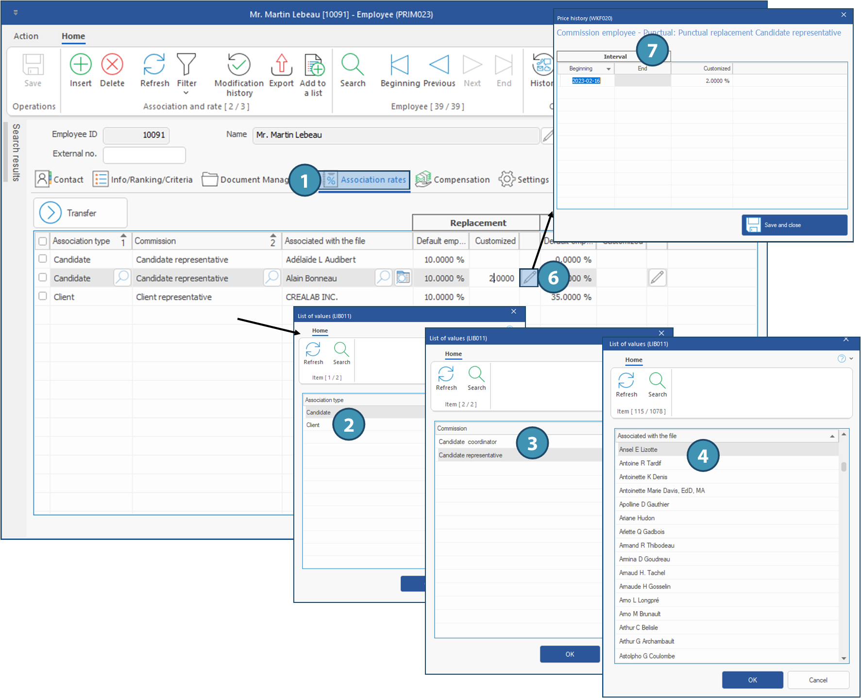Click the red Delete icon
861x698 pixels.
(x=112, y=65)
